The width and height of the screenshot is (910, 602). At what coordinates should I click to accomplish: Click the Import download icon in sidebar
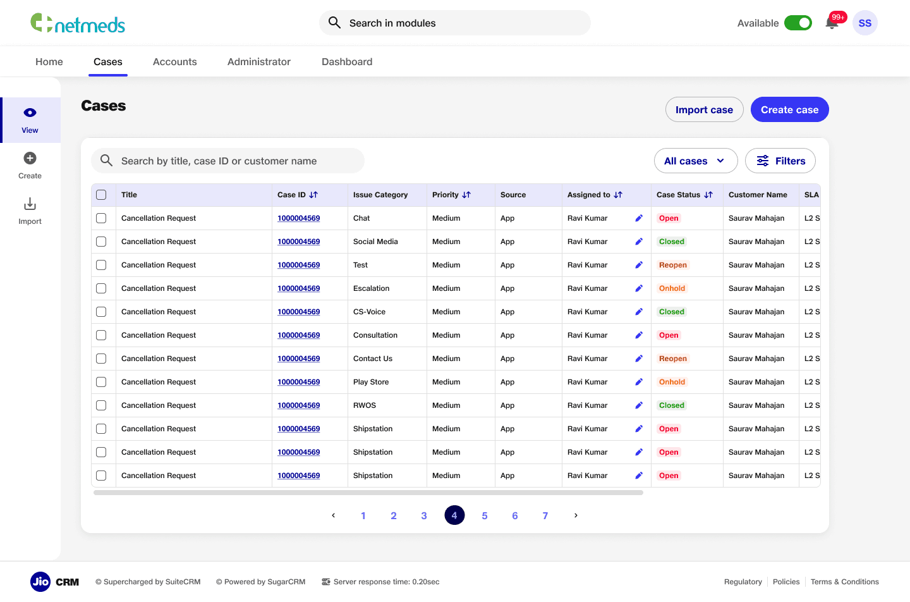coord(30,204)
